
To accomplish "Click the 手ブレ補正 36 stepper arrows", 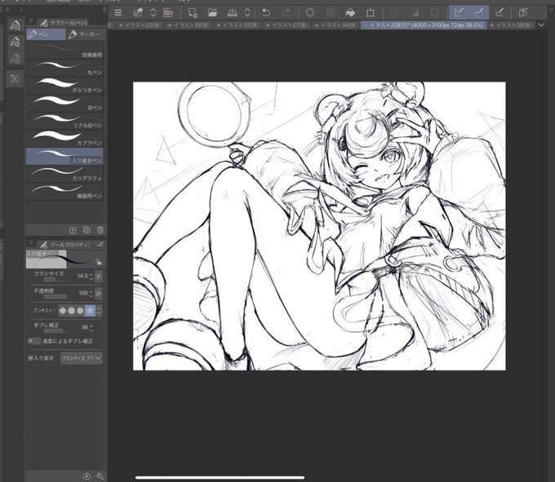I will 91,328.
